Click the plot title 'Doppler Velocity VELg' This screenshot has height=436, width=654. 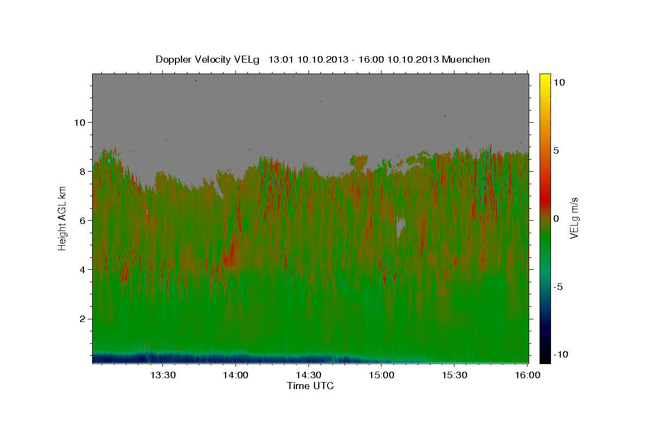click(x=209, y=59)
